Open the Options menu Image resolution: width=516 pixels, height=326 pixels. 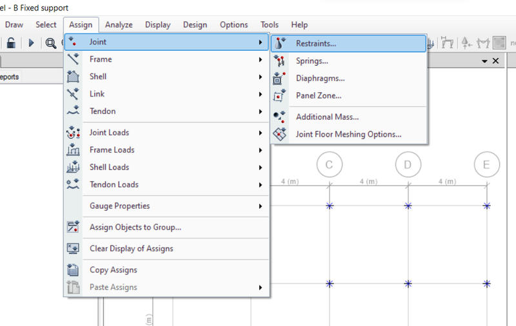234,24
